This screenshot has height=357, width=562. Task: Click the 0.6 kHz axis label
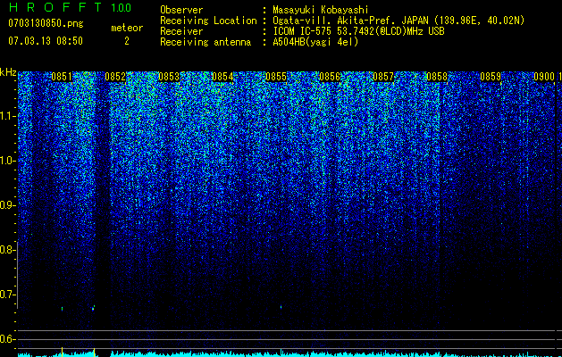coord(7,339)
